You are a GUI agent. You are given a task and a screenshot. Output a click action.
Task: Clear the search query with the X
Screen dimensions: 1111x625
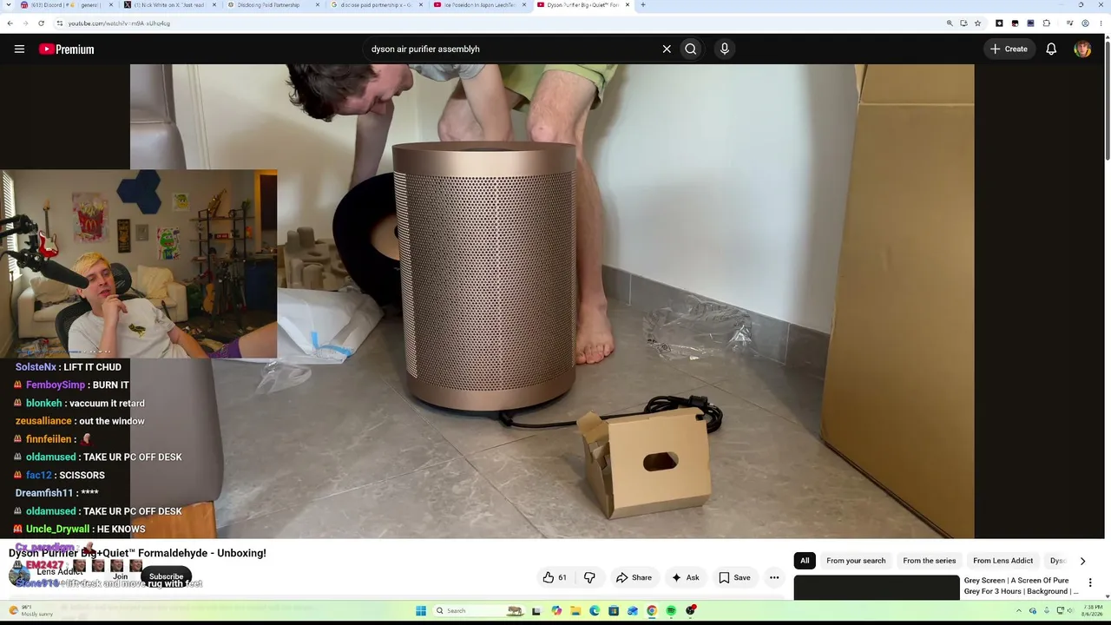[667, 49]
